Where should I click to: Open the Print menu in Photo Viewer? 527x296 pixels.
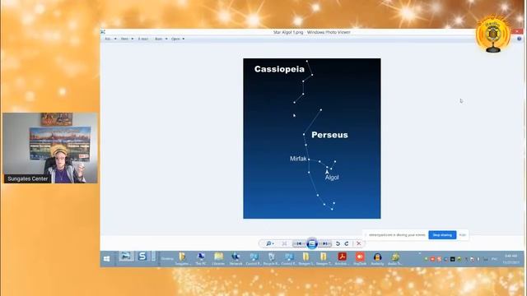coord(127,39)
